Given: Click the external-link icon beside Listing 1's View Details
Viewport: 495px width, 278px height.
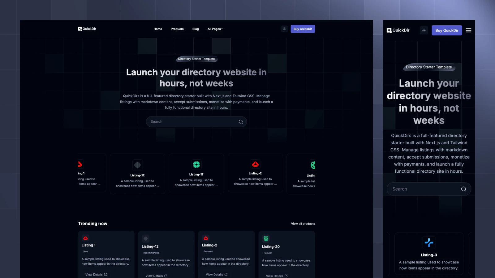Looking at the screenshot, I should pyautogui.click(x=105, y=274).
